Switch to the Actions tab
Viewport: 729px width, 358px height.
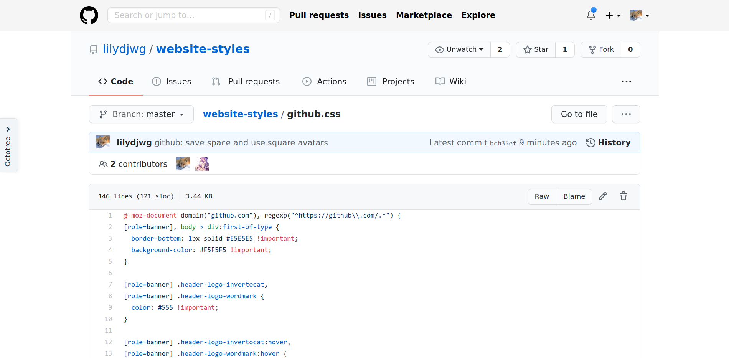point(324,81)
